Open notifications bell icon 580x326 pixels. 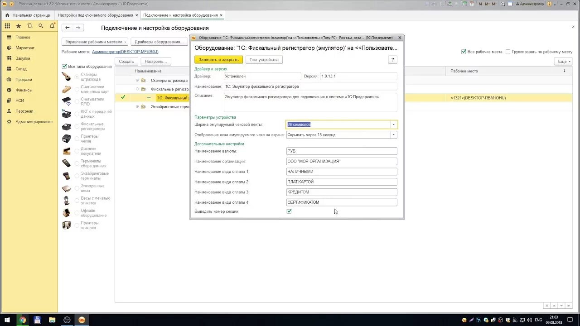click(x=52, y=26)
